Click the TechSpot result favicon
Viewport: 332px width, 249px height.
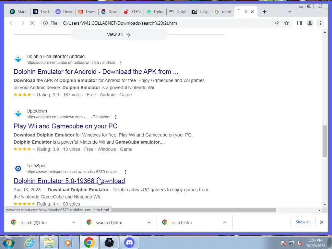[18, 169]
